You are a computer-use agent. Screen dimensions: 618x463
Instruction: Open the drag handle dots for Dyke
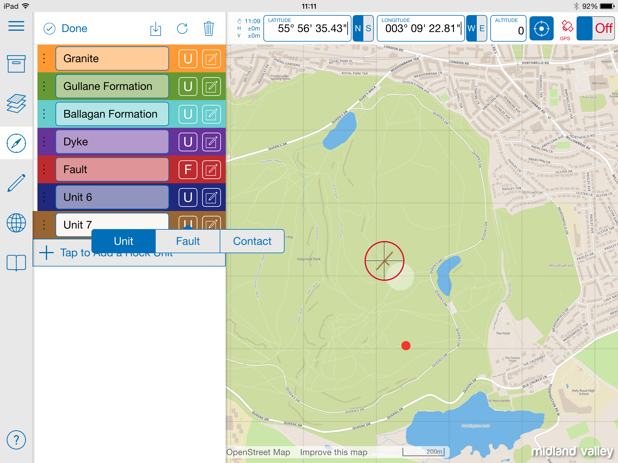(x=44, y=142)
